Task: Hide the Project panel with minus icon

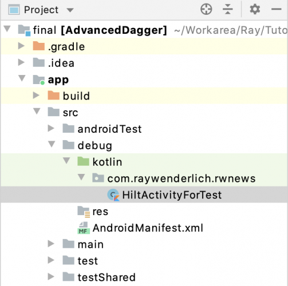Action: (x=277, y=9)
